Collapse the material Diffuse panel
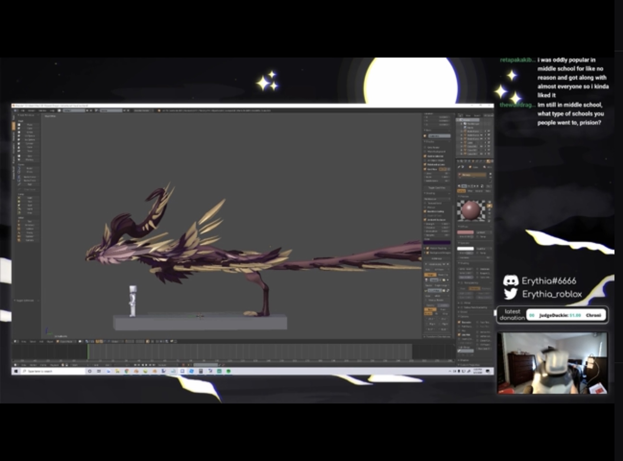The height and width of the screenshot is (461, 623). point(463,226)
